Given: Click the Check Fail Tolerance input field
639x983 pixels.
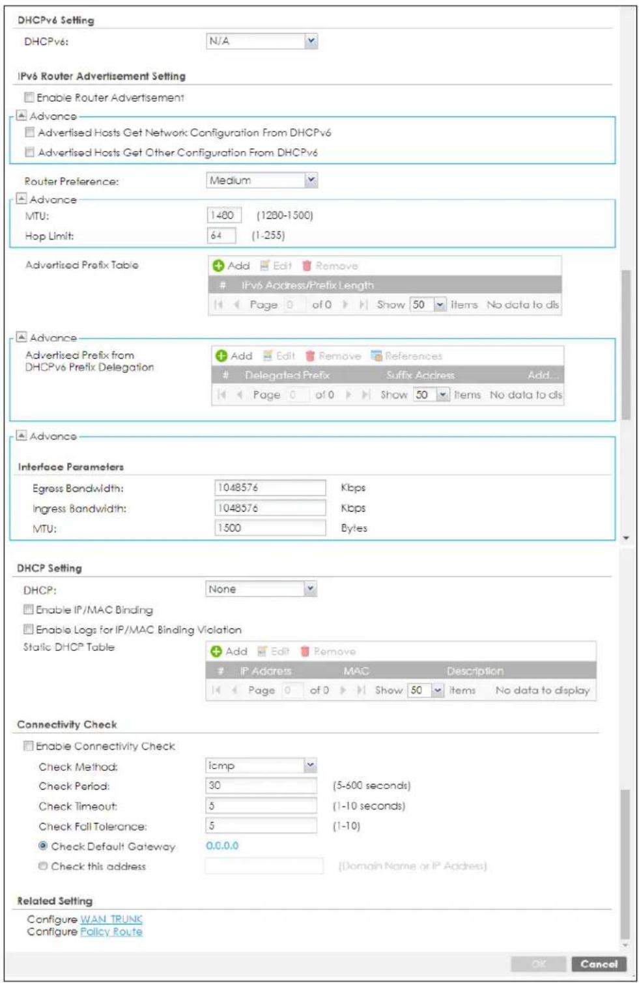Looking at the screenshot, I should tap(261, 825).
